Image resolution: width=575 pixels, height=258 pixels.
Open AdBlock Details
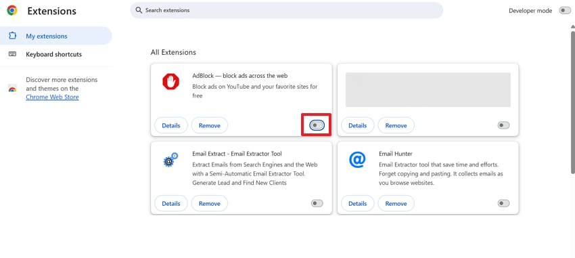(x=171, y=125)
